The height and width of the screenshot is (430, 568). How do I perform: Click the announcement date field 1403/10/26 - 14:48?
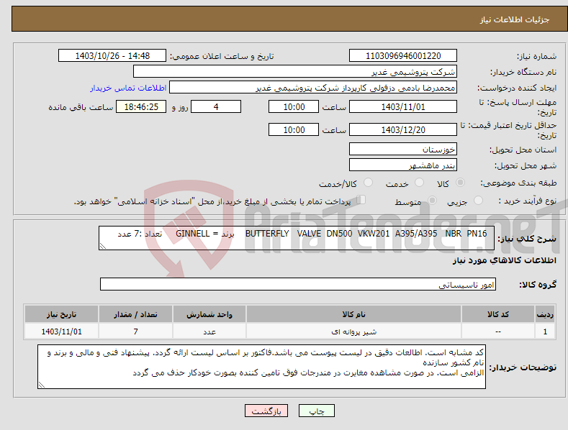(x=112, y=56)
